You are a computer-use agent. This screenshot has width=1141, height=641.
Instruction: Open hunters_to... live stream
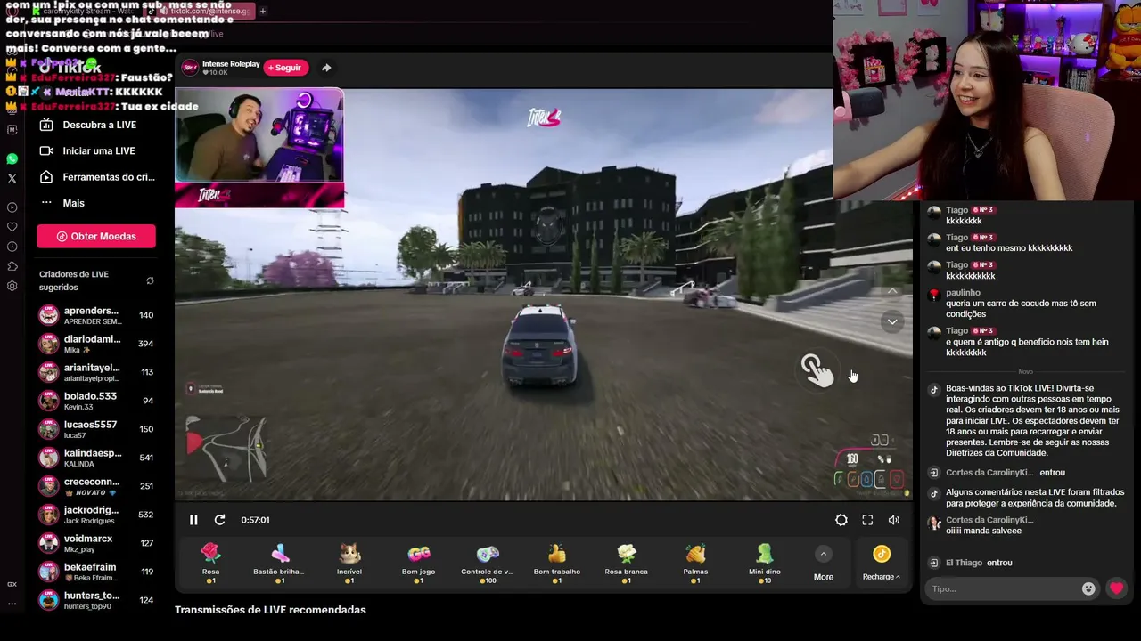[x=96, y=600]
